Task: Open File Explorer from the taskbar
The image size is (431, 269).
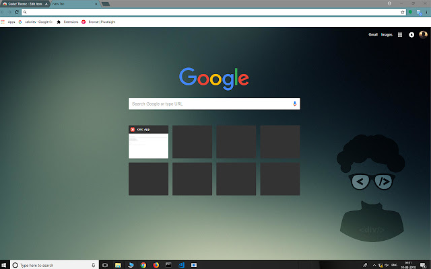Action: 118,265
